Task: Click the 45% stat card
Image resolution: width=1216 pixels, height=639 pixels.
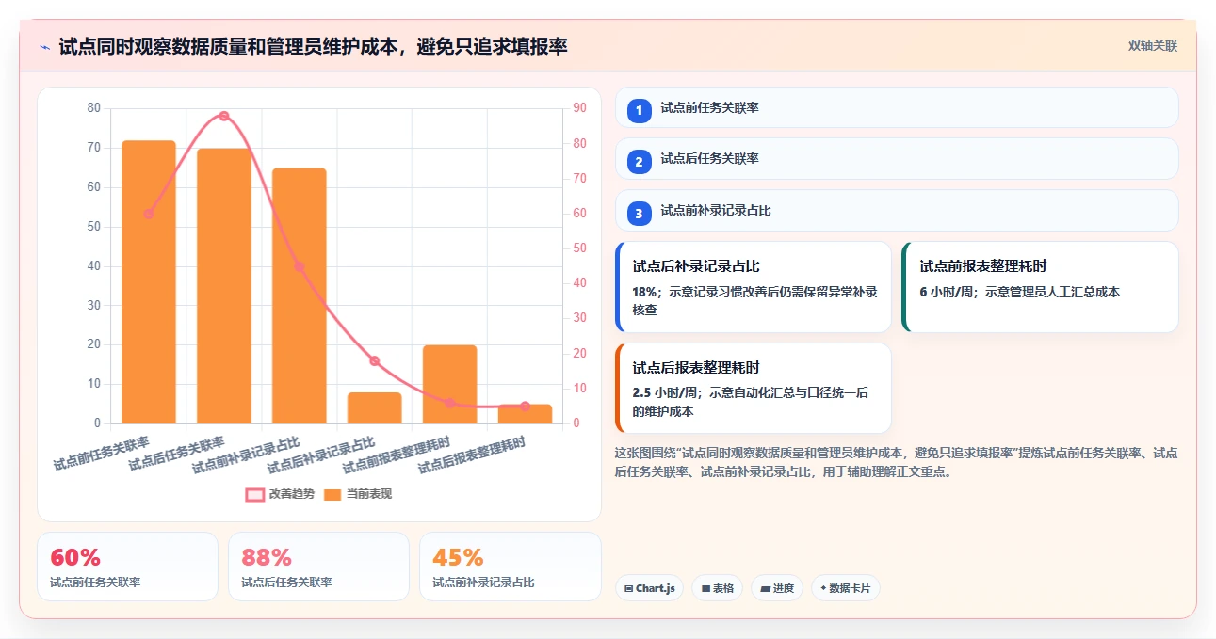Action: tap(510, 567)
